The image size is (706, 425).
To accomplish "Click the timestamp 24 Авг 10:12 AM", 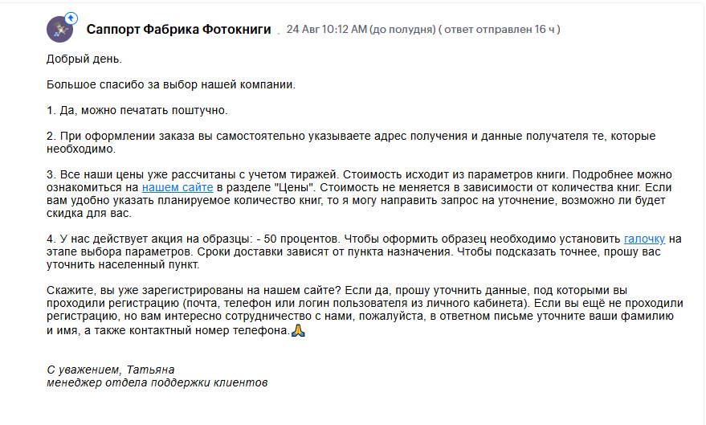I will click(326, 29).
